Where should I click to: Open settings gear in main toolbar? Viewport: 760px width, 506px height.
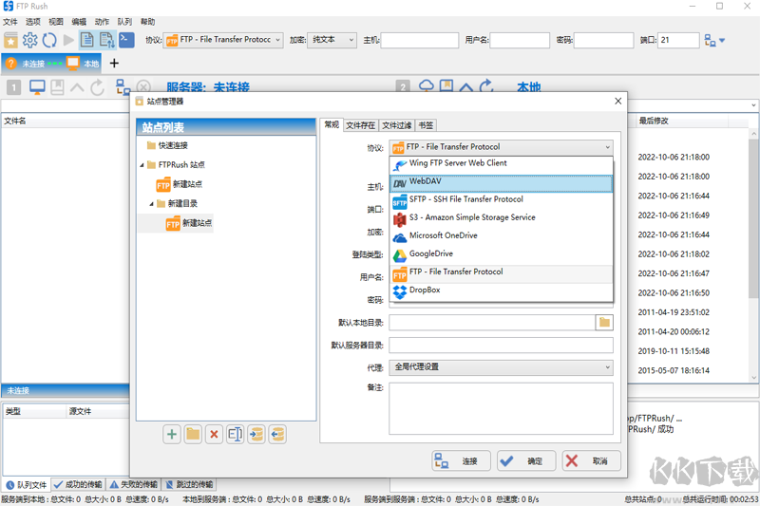point(30,40)
